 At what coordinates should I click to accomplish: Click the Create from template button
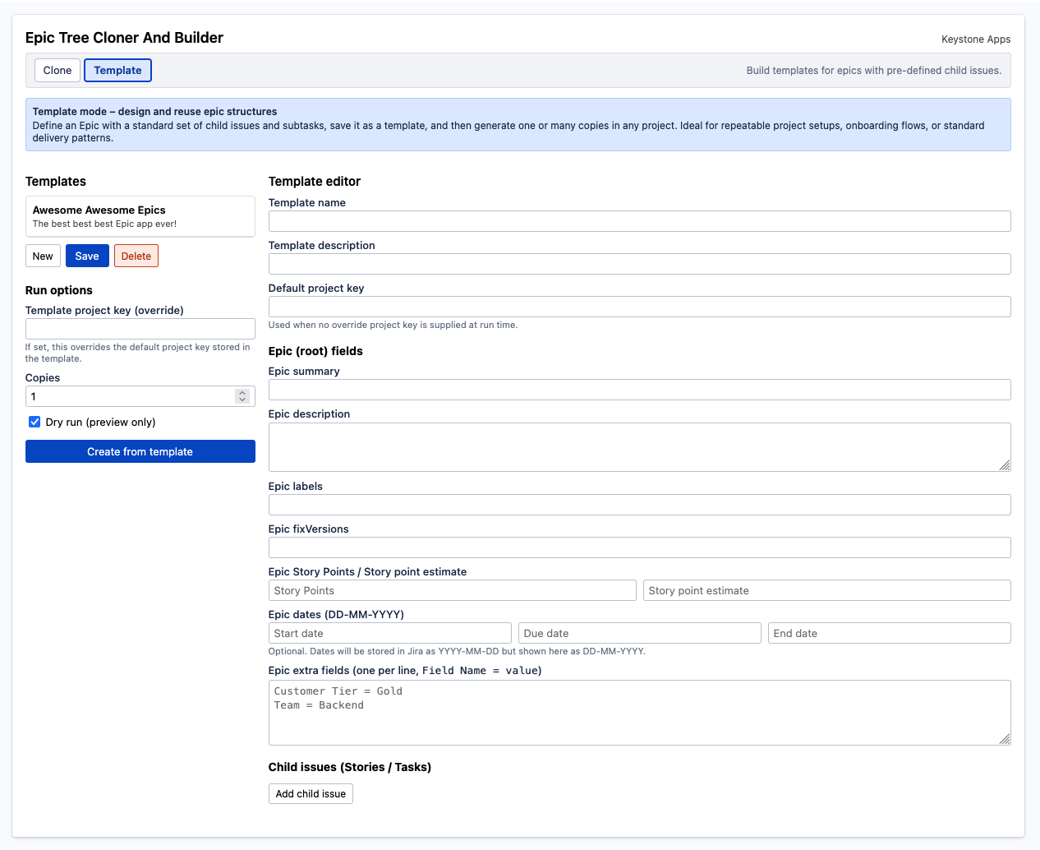tap(140, 451)
